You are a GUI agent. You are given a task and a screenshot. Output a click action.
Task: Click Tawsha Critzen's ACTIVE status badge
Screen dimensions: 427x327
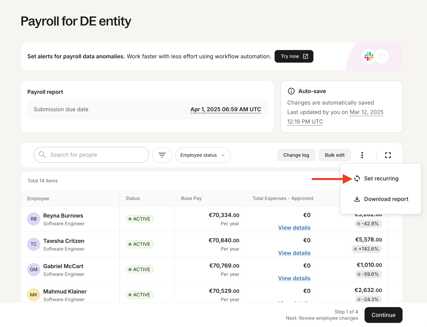click(139, 244)
